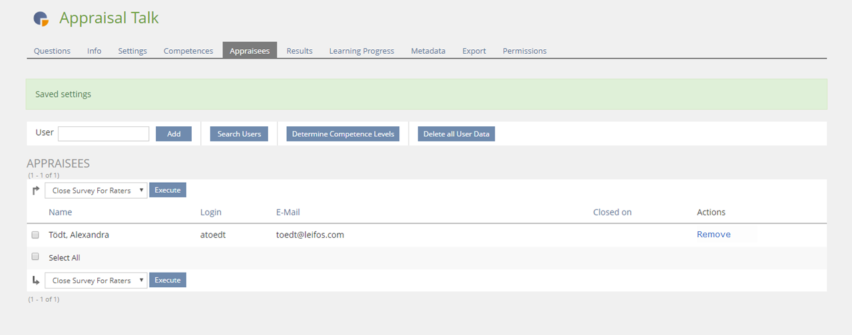
Task: Focus the User text input field
Action: (103, 134)
